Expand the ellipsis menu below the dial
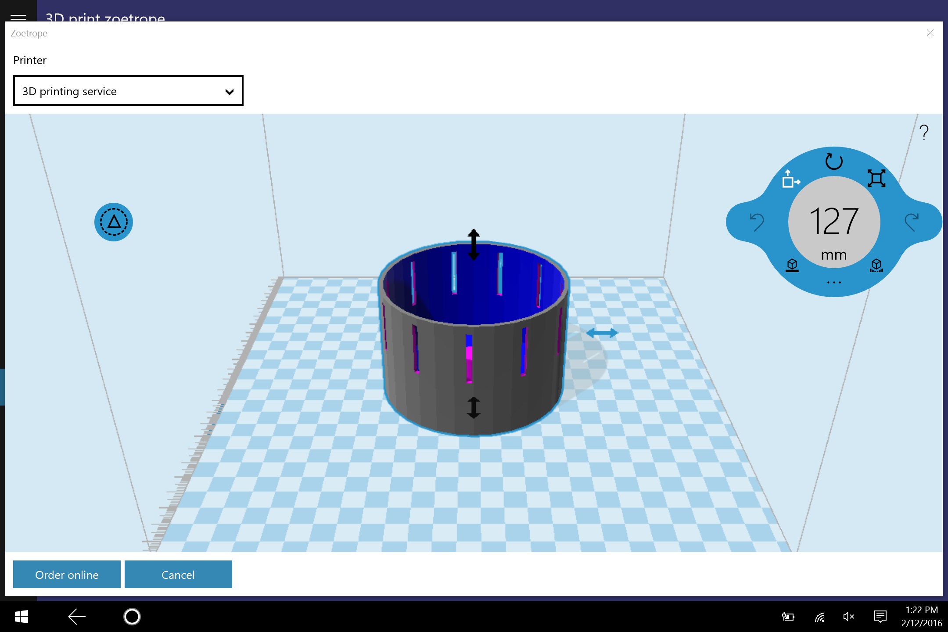This screenshot has width=948, height=632. (833, 282)
